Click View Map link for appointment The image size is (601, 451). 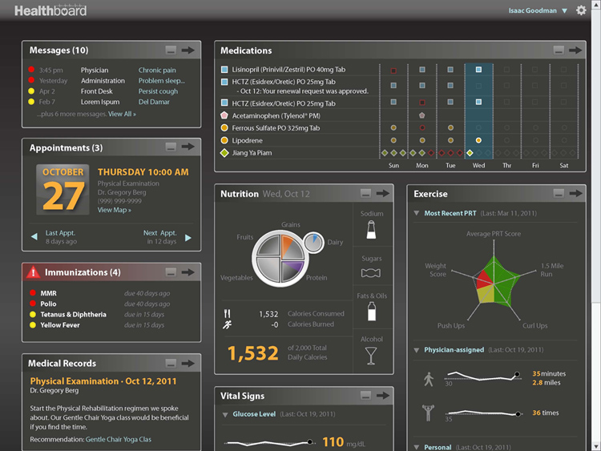tap(115, 210)
